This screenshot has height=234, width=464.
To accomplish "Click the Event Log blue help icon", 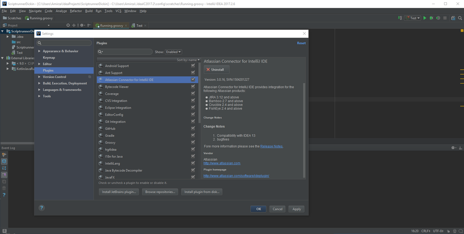I will [x=4, y=195].
